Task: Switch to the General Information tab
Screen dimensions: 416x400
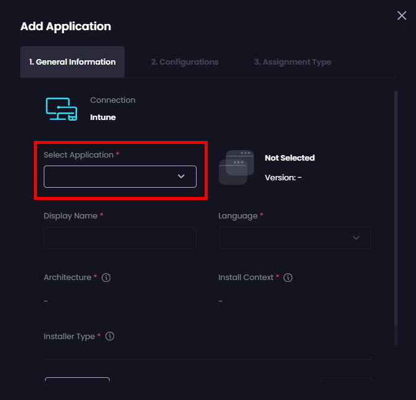Action: click(x=72, y=62)
